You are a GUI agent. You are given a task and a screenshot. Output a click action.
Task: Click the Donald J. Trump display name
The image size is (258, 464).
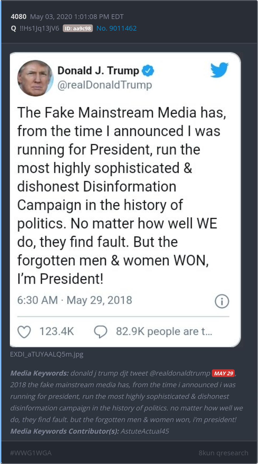point(98,71)
